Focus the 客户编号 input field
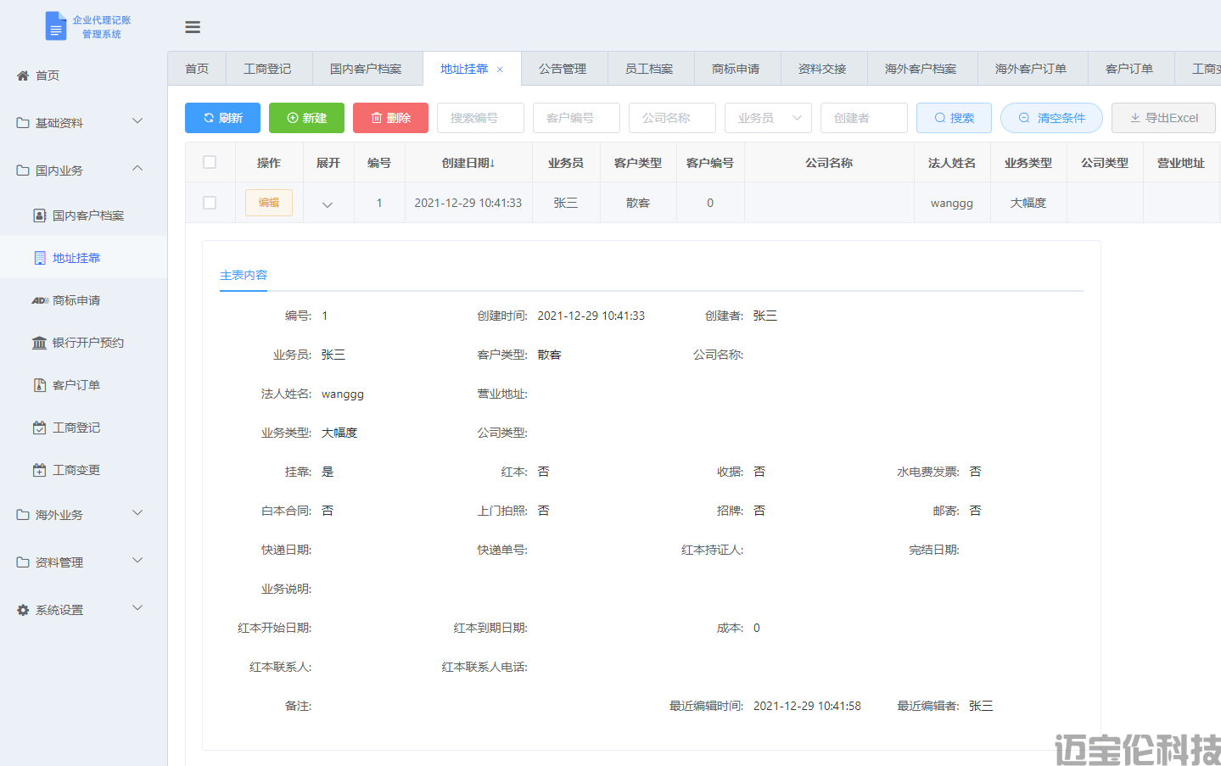The height and width of the screenshot is (766, 1221). click(x=576, y=118)
